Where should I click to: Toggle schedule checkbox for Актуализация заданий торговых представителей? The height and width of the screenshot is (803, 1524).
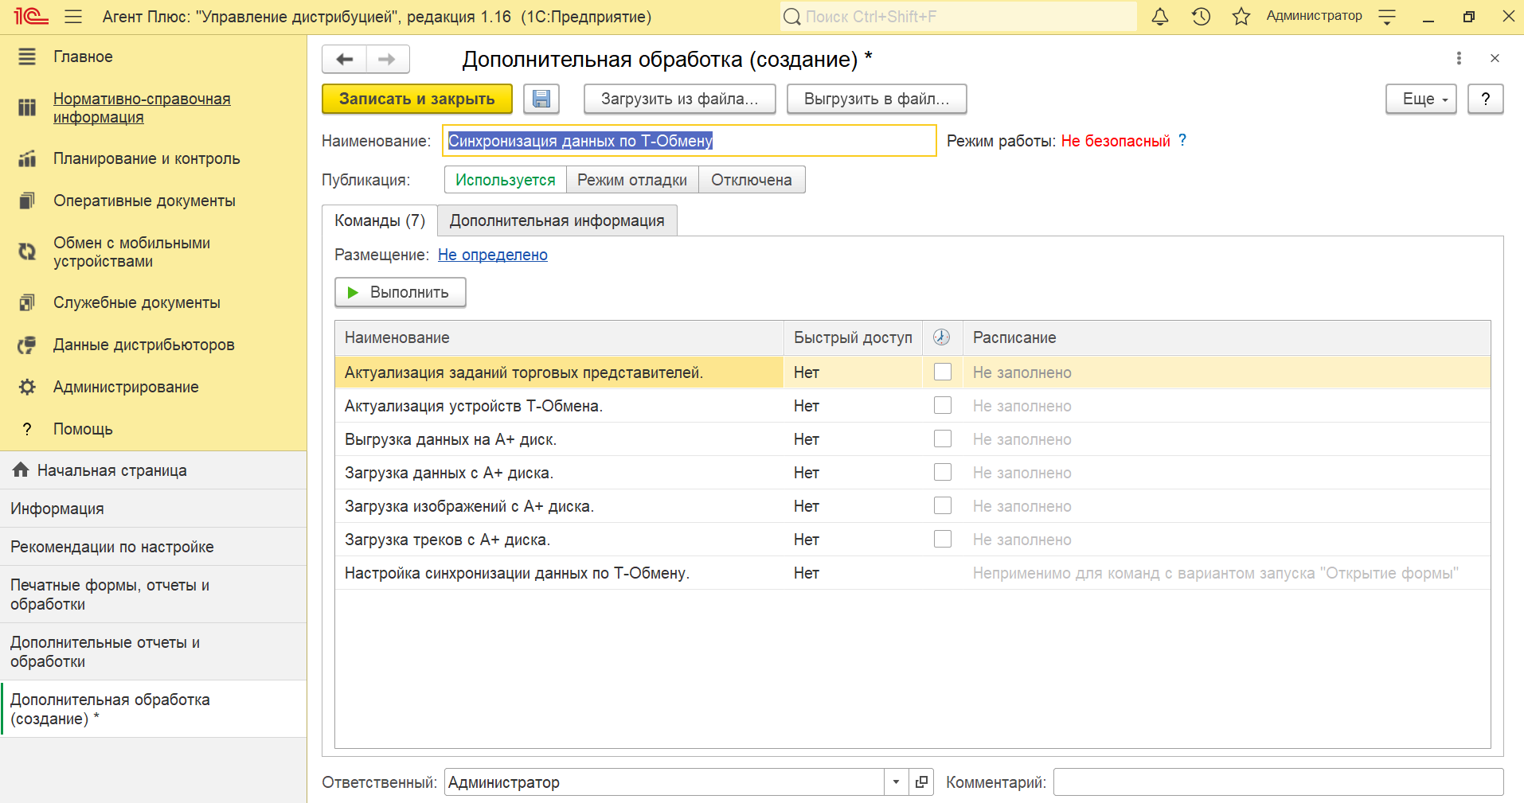pos(943,372)
